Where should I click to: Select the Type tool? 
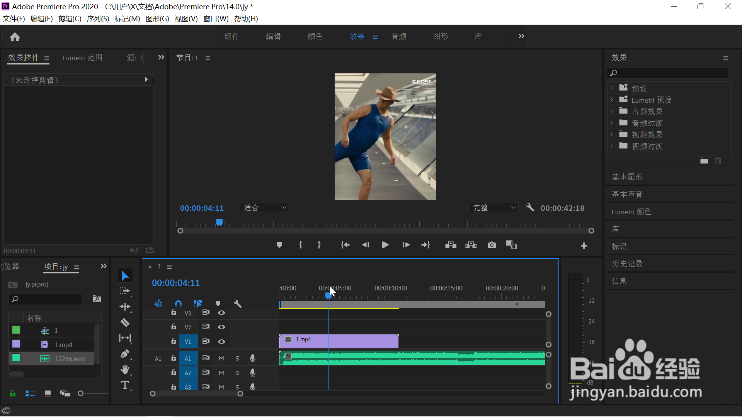click(125, 385)
